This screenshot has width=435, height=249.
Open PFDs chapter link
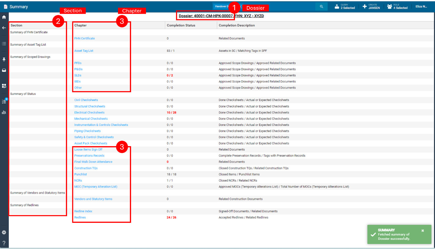click(x=78, y=63)
